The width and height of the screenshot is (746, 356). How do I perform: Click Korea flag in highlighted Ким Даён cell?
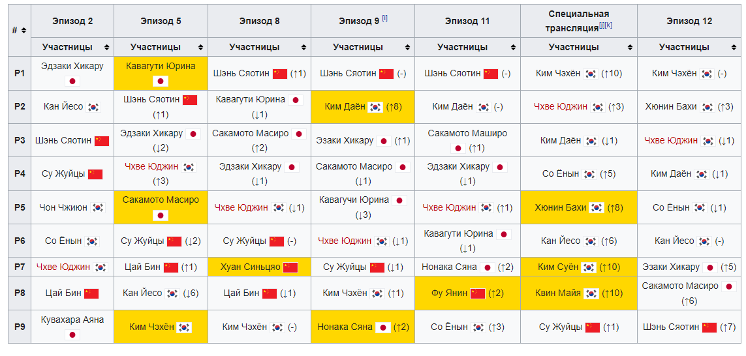tap(375, 107)
